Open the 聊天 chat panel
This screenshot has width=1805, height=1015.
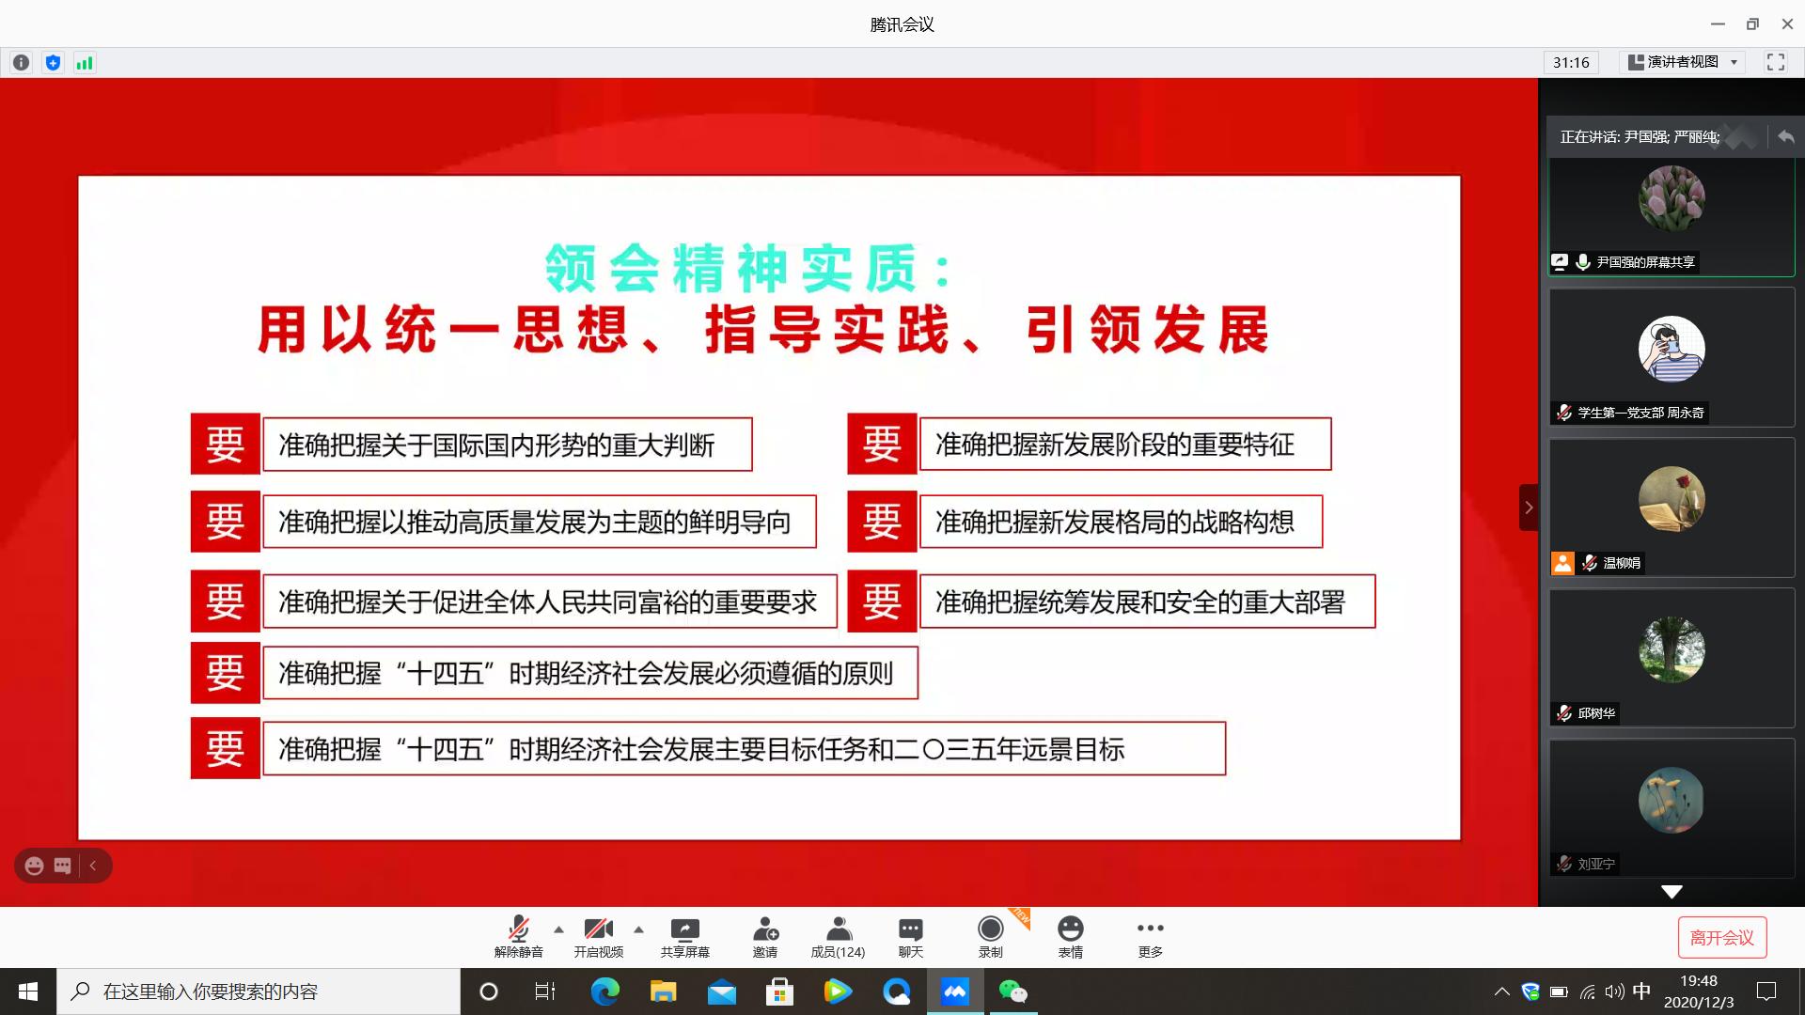(910, 937)
